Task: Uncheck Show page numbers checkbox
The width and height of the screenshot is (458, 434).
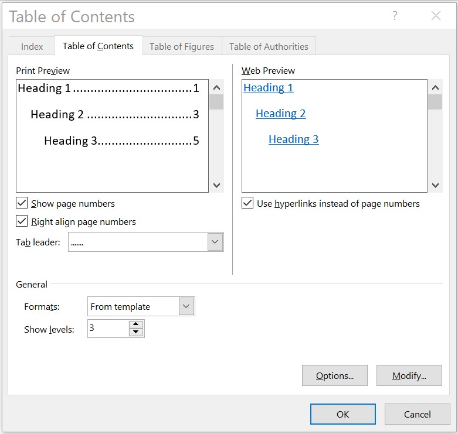Action: pos(22,203)
